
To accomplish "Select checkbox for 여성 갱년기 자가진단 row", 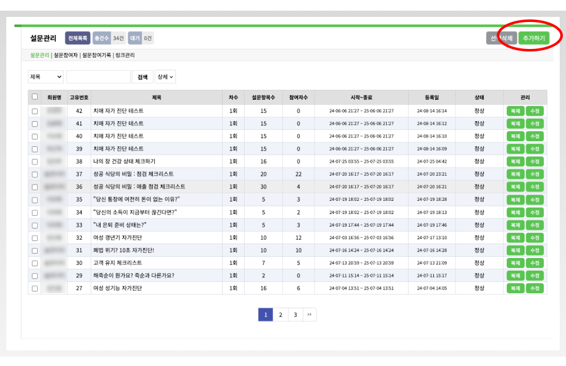I will coord(35,238).
